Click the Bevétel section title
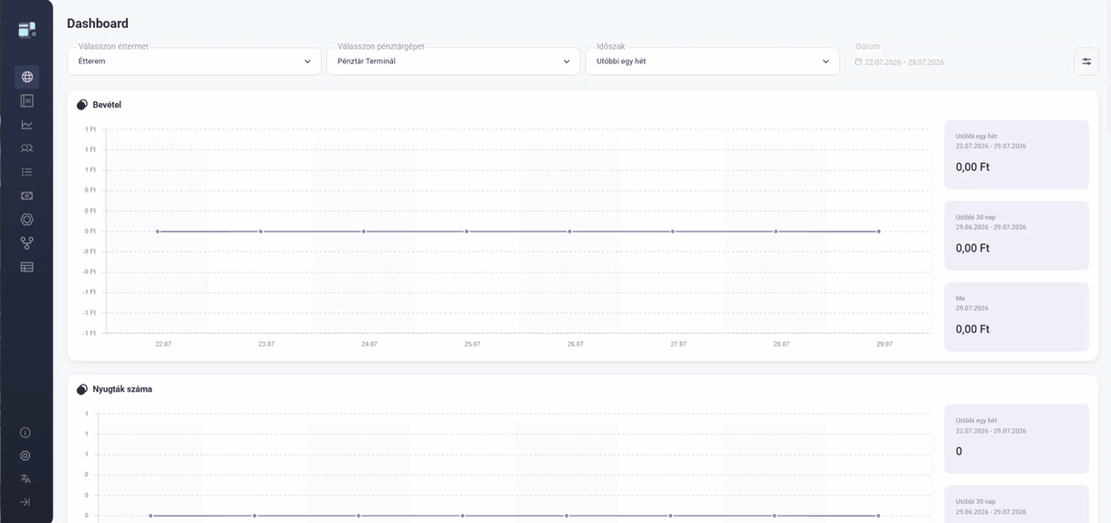1111x523 pixels. pos(107,105)
